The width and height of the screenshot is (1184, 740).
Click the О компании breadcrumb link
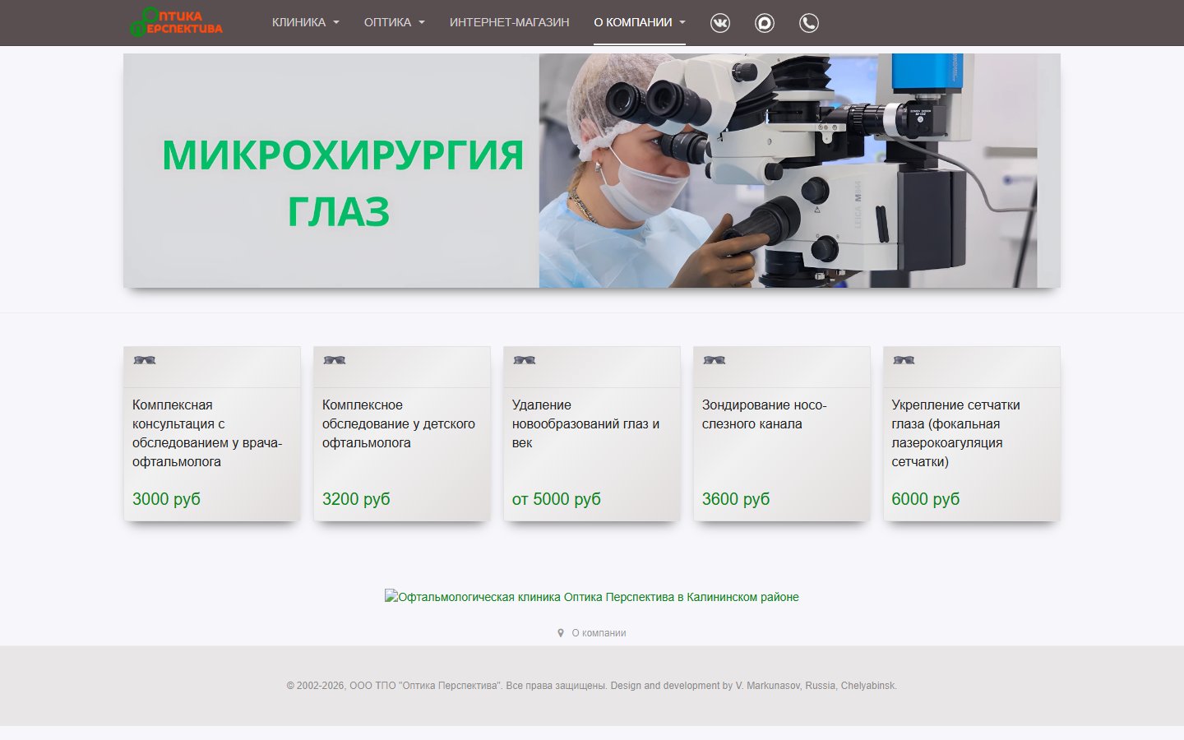click(x=599, y=633)
